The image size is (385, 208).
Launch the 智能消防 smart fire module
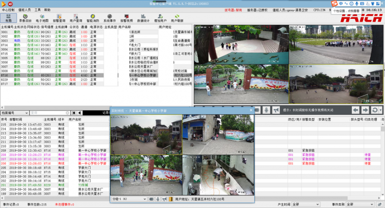pos(93,18)
